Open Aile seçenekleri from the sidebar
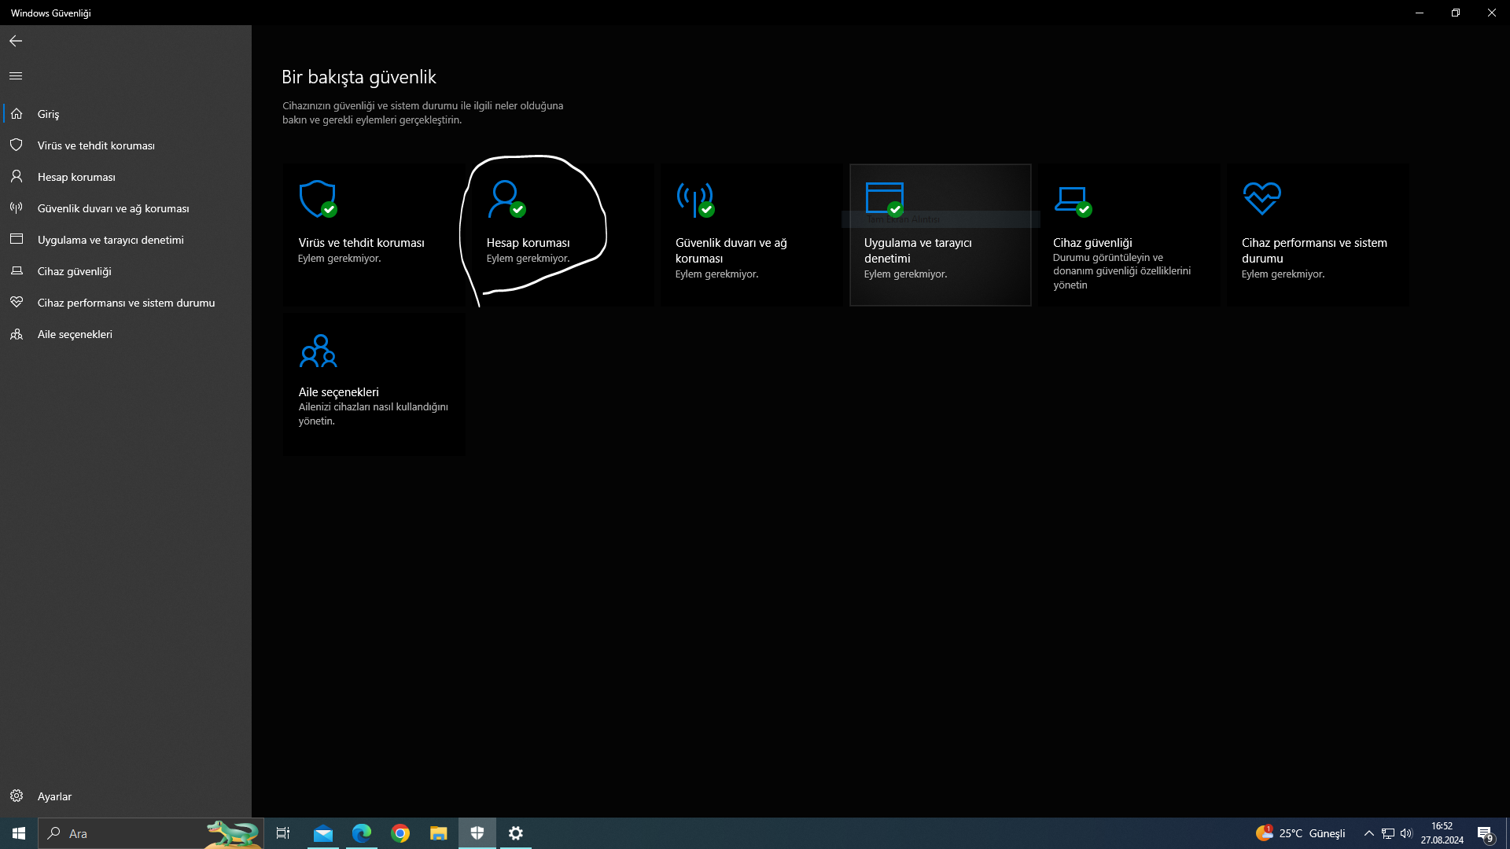This screenshot has width=1510, height=849. [75, 334]
